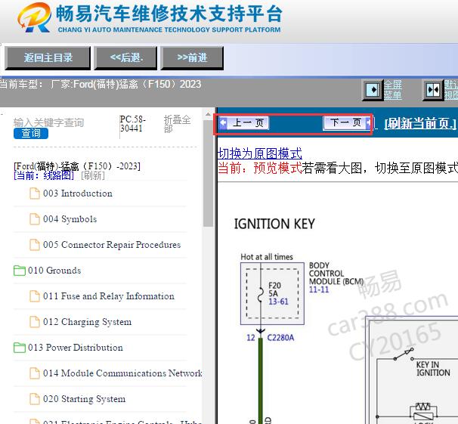The height and width of the screenshot is (424, 458).
Task: Collapse all tree items via 折叠全部
Action: [177, 124]
